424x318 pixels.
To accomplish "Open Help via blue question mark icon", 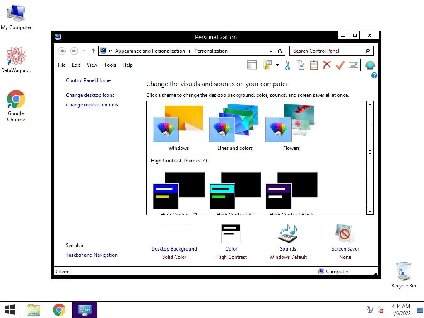I will pos(374,75).
